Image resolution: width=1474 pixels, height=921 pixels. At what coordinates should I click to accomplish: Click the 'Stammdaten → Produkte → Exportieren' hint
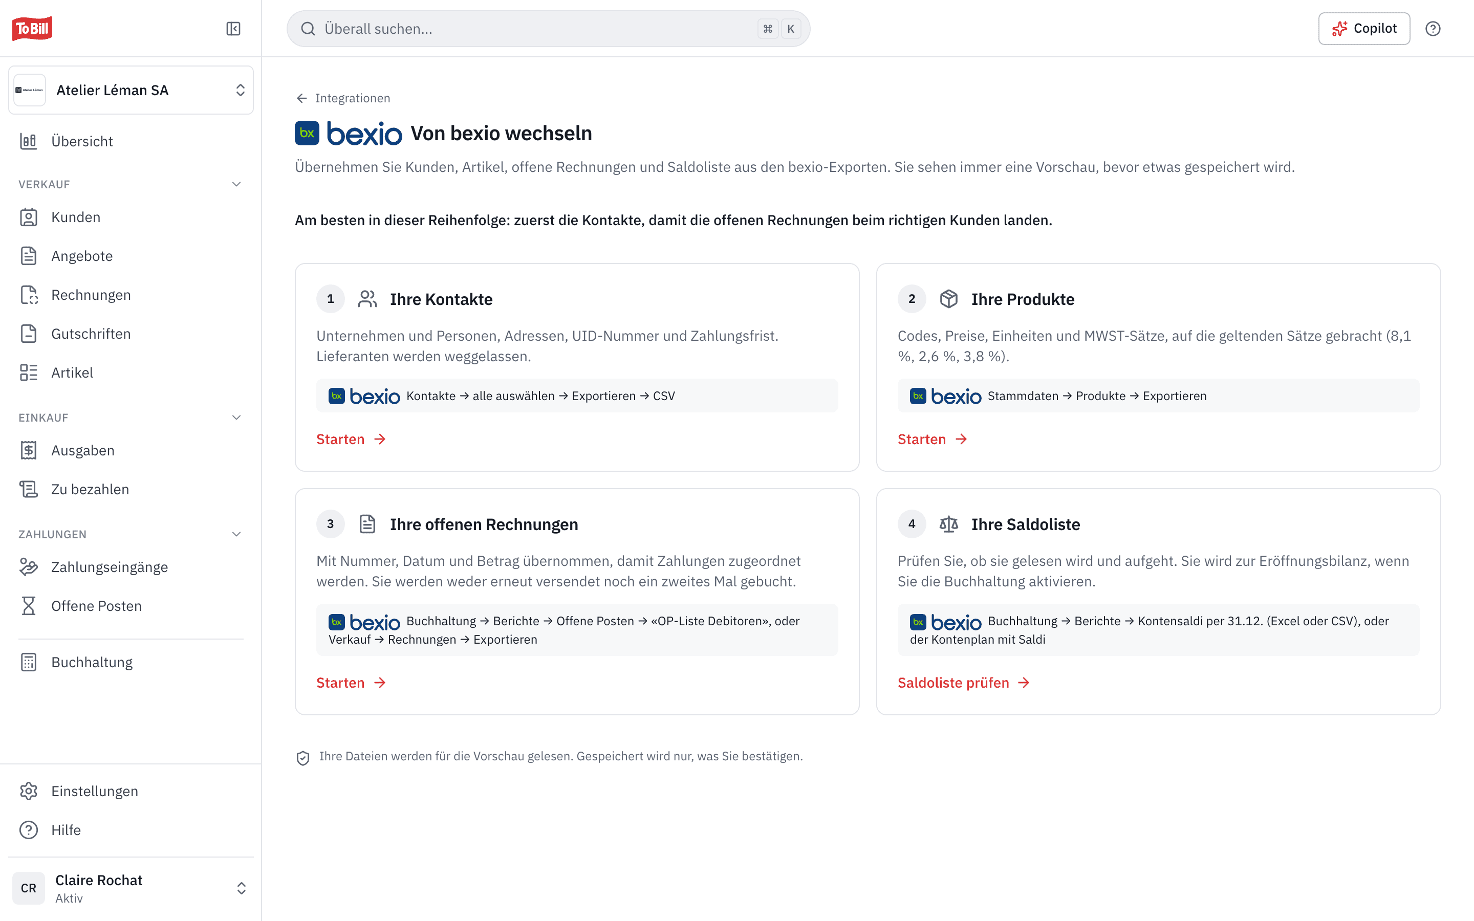click(x=1158, y=396)
